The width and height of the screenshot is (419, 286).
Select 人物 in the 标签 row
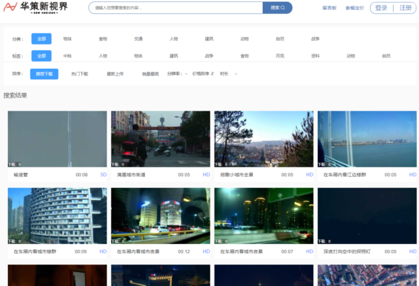pyautogui.click(x=103, y=56)
